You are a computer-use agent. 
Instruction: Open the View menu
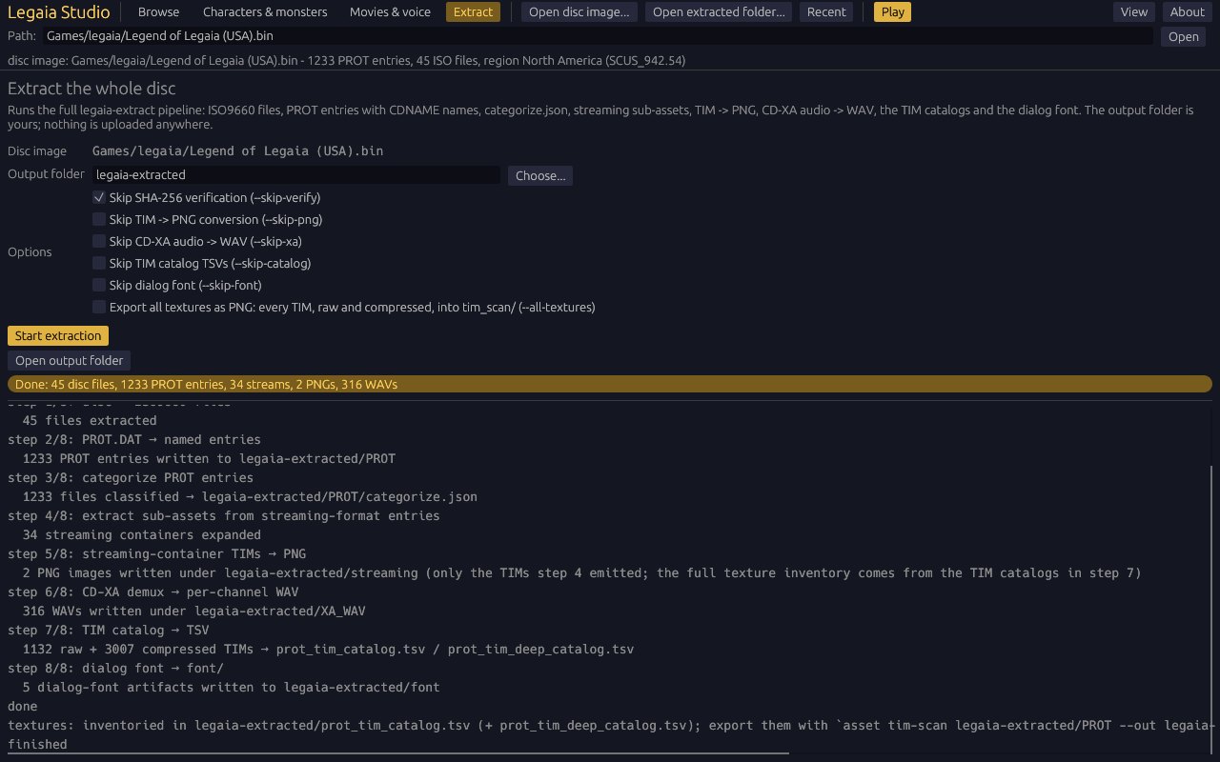click(1134, 12)
